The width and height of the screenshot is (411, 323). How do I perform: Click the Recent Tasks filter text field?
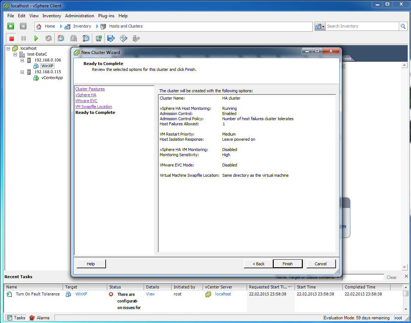(363, 277)
